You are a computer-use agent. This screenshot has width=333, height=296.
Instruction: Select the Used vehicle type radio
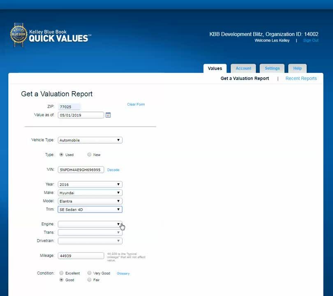click(61, 155)
